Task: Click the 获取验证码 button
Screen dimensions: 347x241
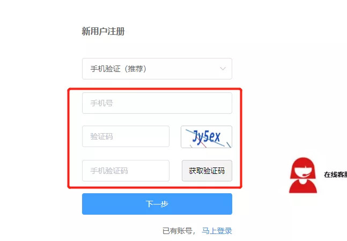Action: click(207, 171)
